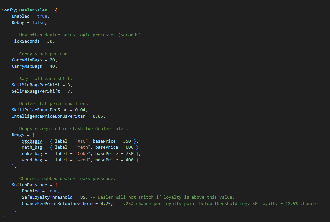Click the underlined xtcbaggy key
Screen dimensions: 330x222
(x=32, y=141)
